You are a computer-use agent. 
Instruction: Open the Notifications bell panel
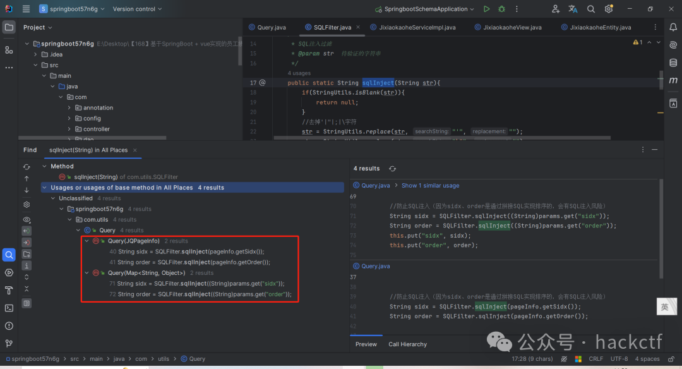coord(673,27)
